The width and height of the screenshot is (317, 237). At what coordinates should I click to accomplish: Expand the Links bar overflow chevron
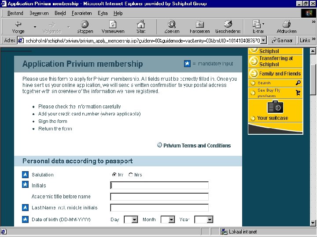tap(313, 39)
